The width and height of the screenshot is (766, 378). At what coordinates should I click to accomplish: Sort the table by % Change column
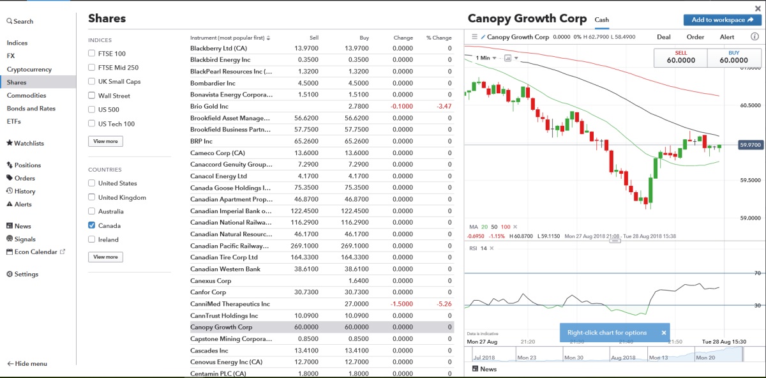tap(439, 38)
